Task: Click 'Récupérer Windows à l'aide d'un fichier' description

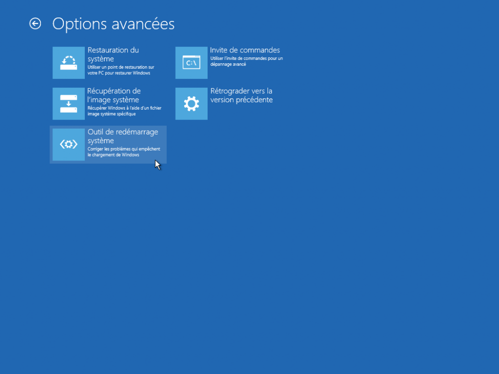Action: tap(124, 108)
